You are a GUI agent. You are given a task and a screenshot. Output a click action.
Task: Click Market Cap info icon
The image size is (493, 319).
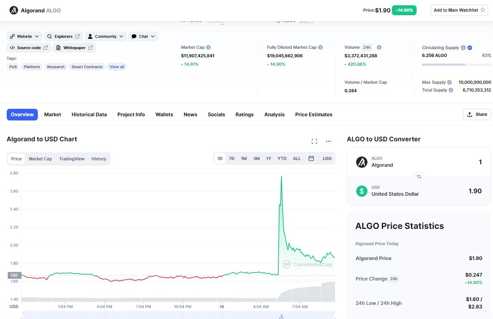coord(208,47)
